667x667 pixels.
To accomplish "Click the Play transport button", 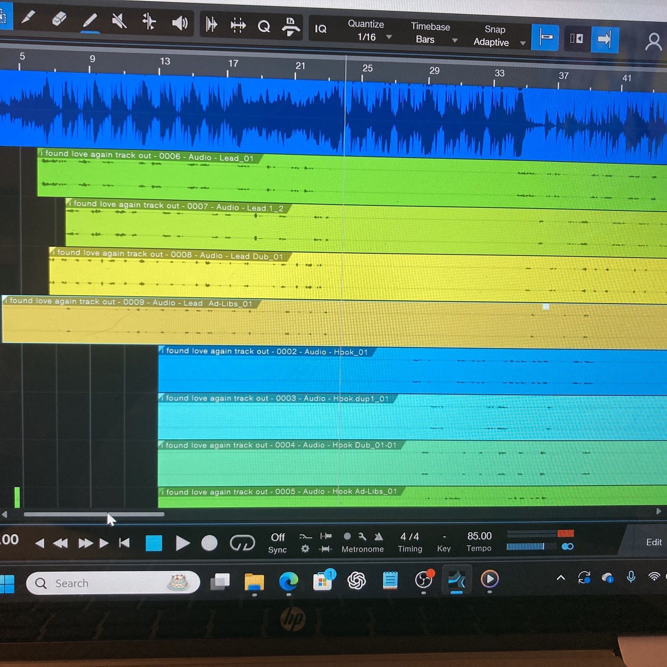I will coord(182,543).
